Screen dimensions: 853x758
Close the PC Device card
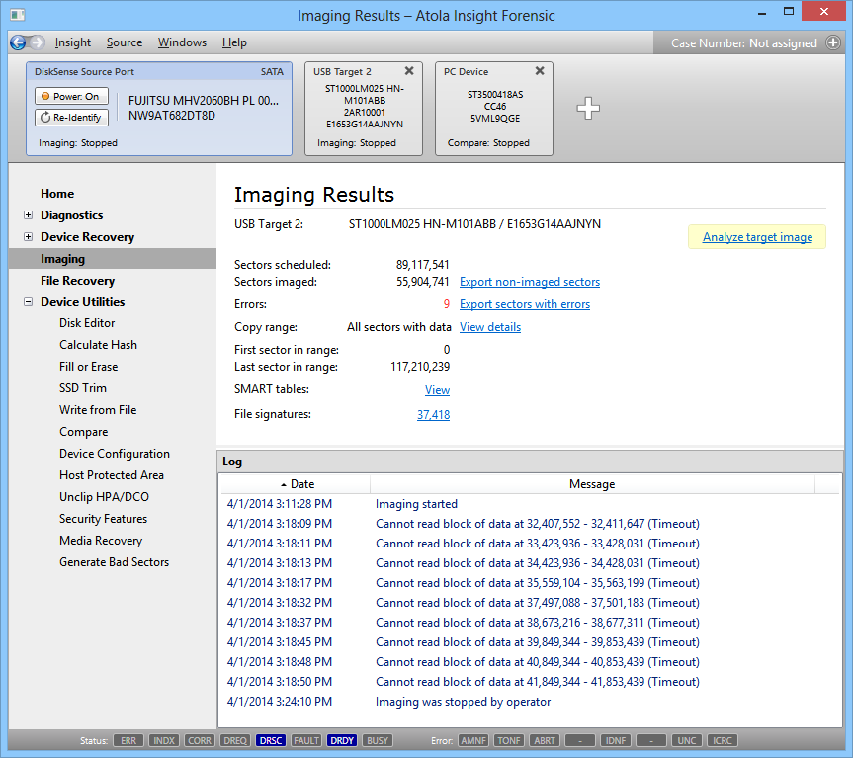click(539, 71)
